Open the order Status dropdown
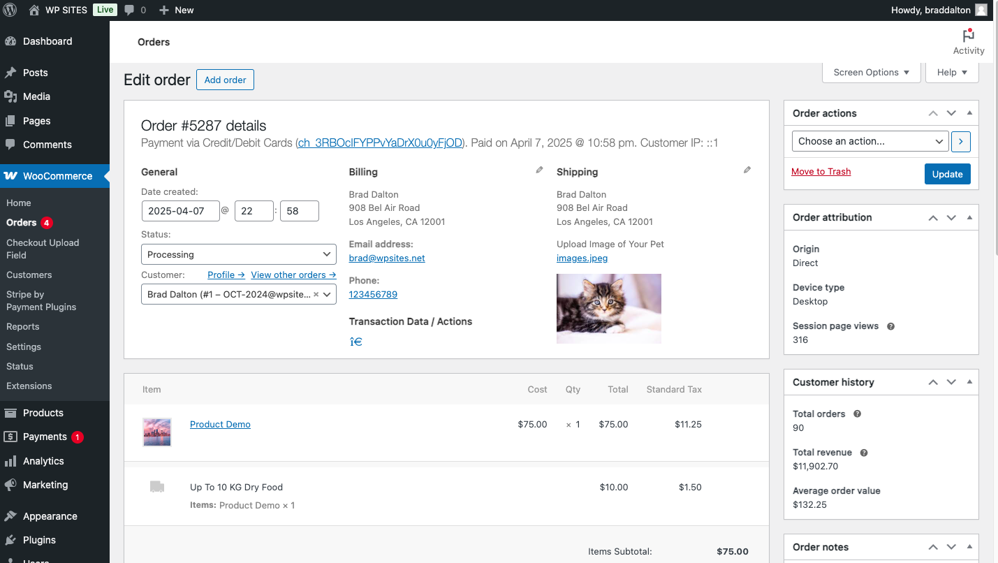This screenshot has width=998, height=563. 239,254
